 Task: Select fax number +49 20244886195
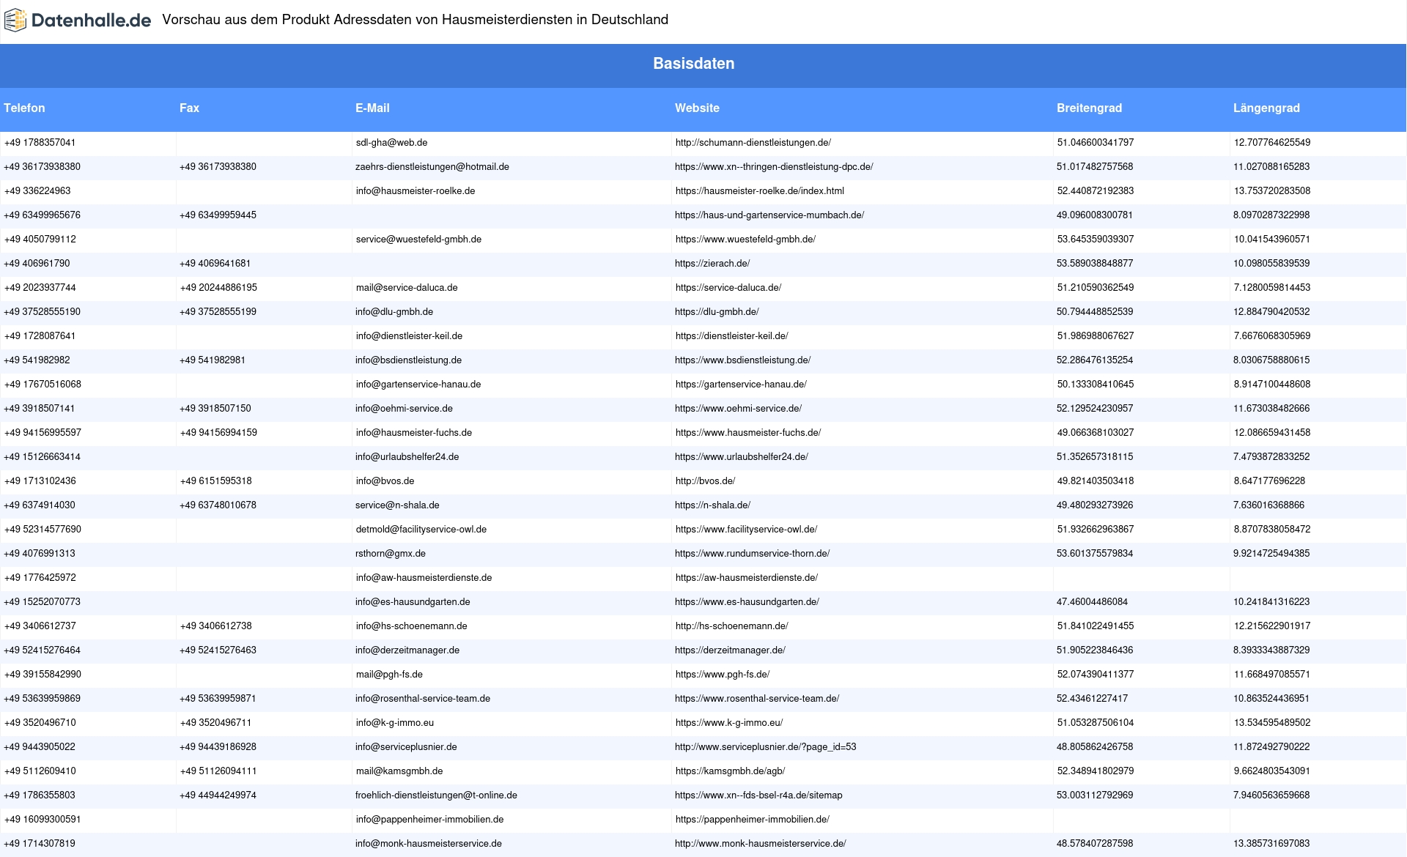coord(218,288)
